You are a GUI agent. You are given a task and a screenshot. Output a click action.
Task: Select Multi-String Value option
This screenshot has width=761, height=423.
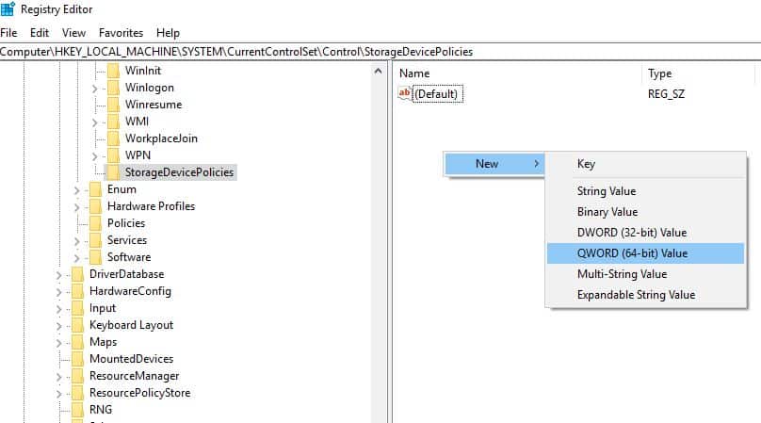tap(645, 274)
